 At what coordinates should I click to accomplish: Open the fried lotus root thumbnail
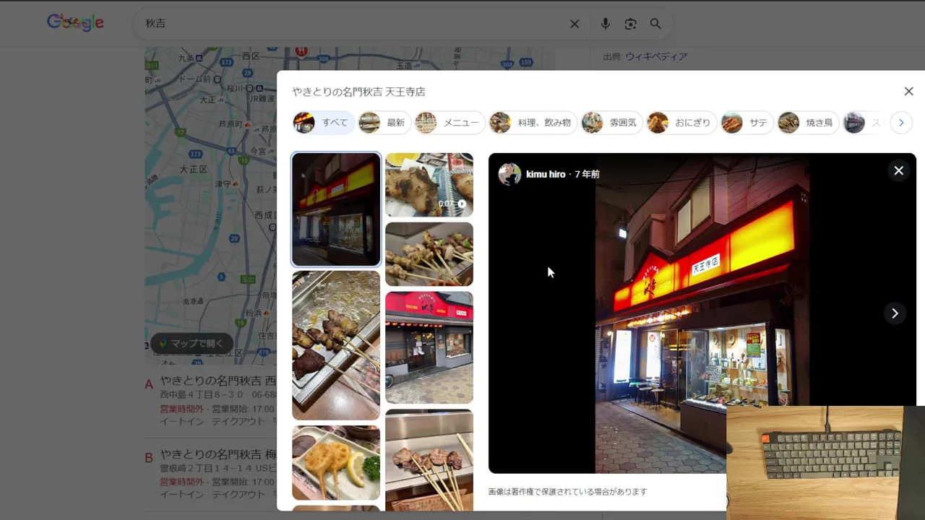[x=336, y=462]
